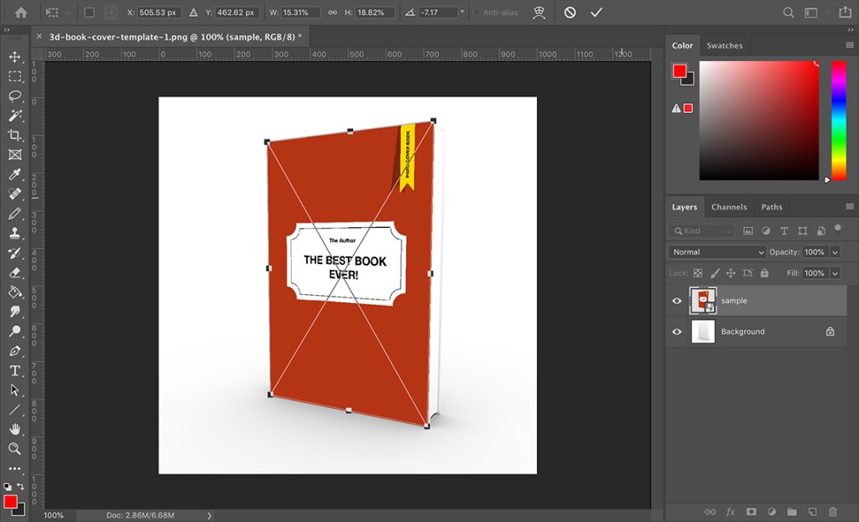Commit the transform with the checkmark
Screen dimensions: 859x522
click(x=596, y=12)
